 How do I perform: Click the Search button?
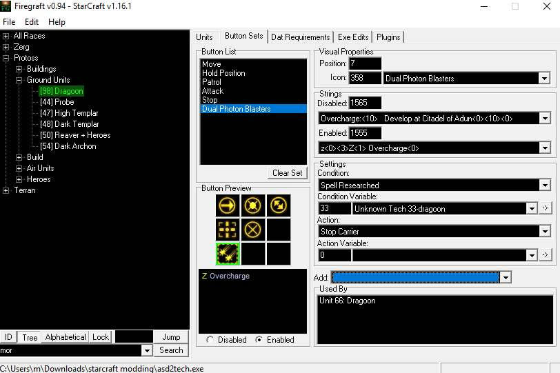pos(171,350)
